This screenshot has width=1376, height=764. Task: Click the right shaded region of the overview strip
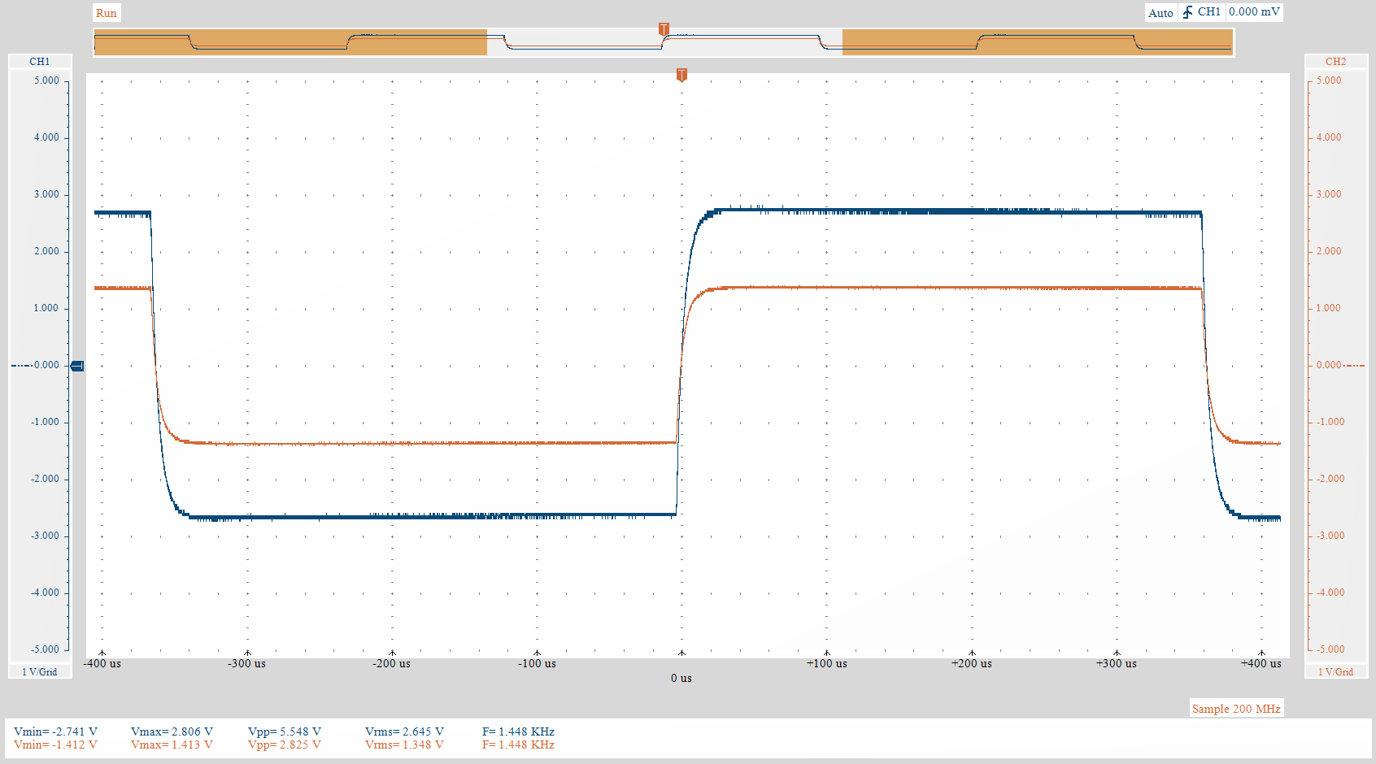1038,42
